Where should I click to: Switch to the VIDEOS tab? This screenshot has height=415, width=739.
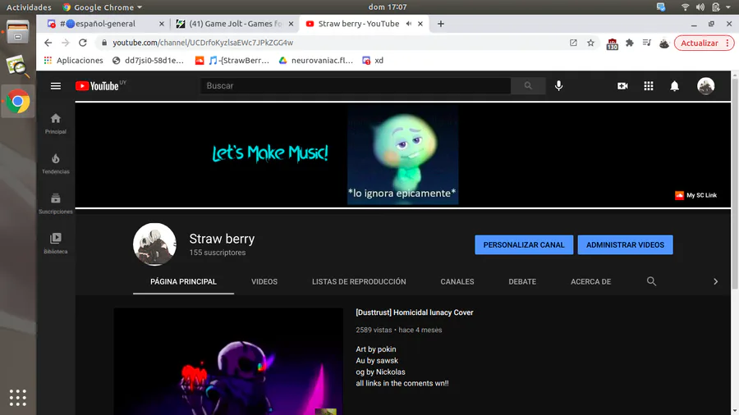[264, 281]
